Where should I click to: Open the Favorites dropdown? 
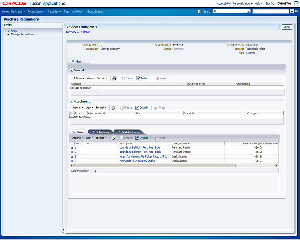click(x=54, y=12)
